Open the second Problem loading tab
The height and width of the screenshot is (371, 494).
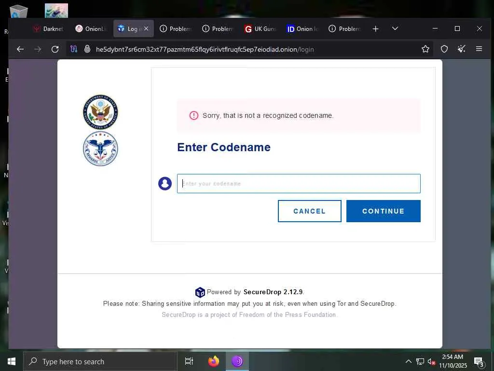pos(218,29)
